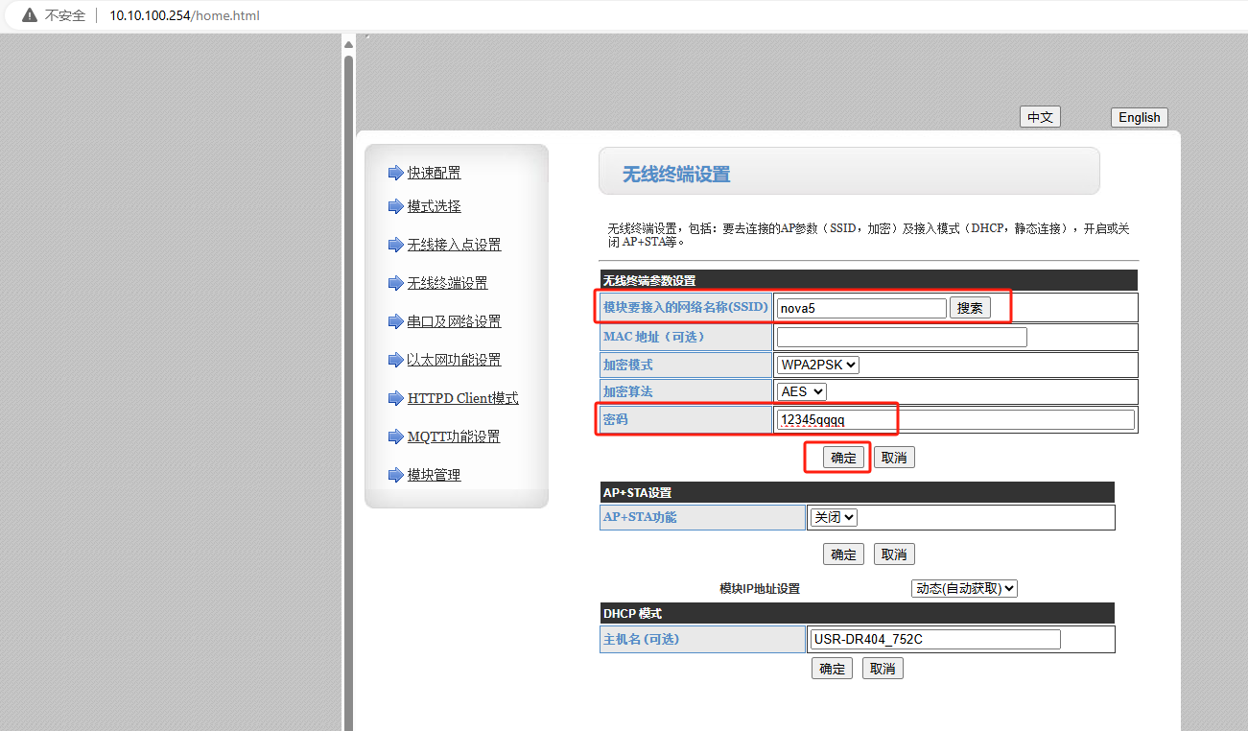Click the 模块要接入的网络名称(SSID) label
The image size is (1248, 731).
(x=686, y=307)
